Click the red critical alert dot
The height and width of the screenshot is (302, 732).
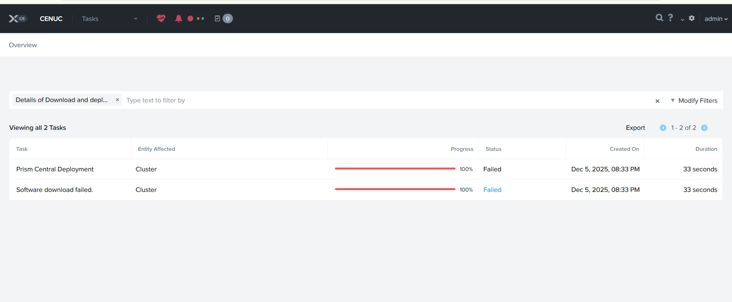coord(190,18)
